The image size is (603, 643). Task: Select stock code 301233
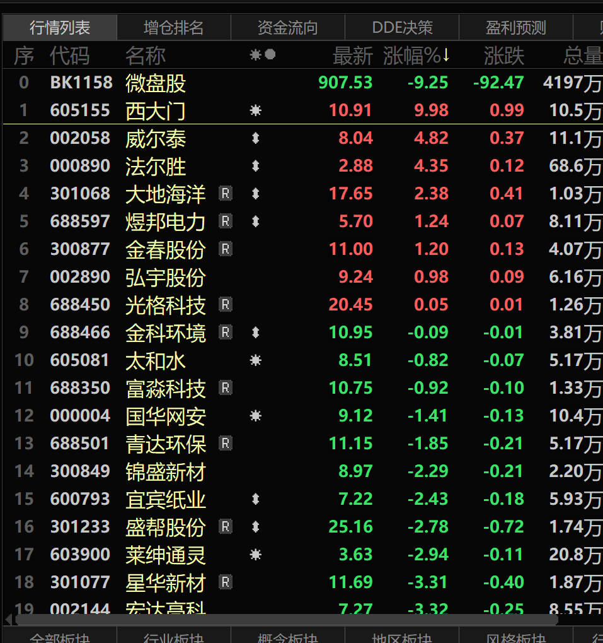click(x=80, y=526)
